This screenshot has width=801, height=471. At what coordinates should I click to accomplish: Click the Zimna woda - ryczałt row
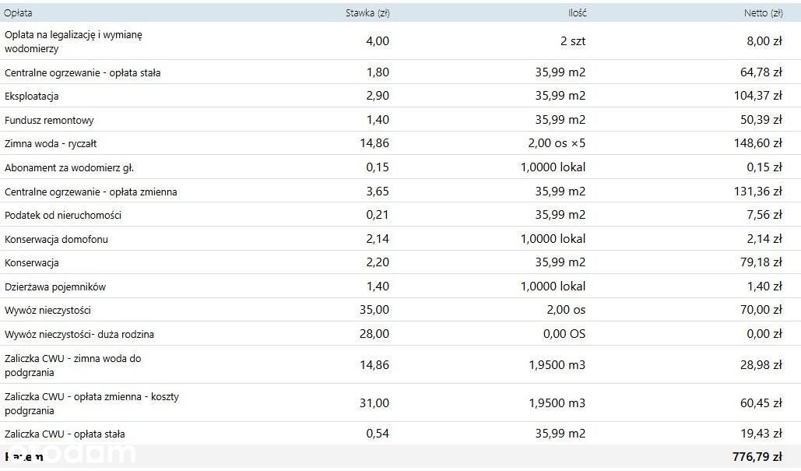pyautogui.click(x=400, y=143)
